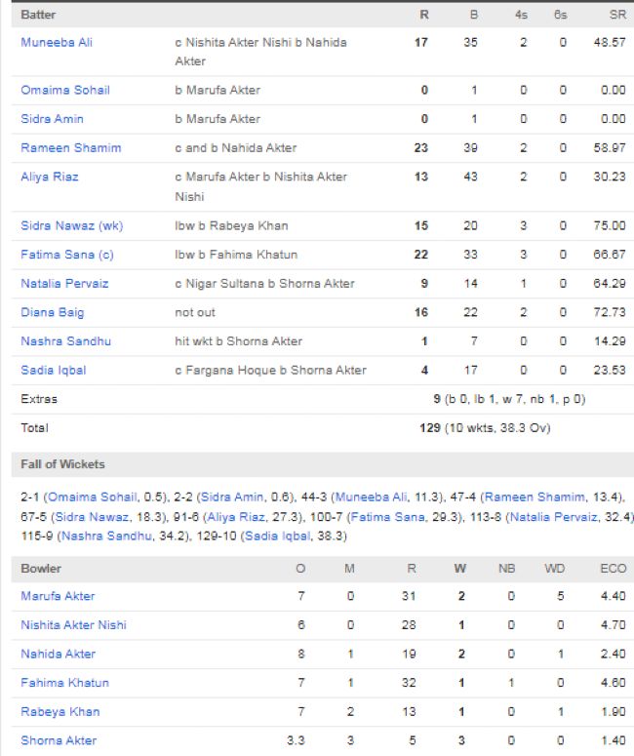Open Sidra Nawaz (wk) player link
Screen dimensions: 634x756
coord(72,226)
